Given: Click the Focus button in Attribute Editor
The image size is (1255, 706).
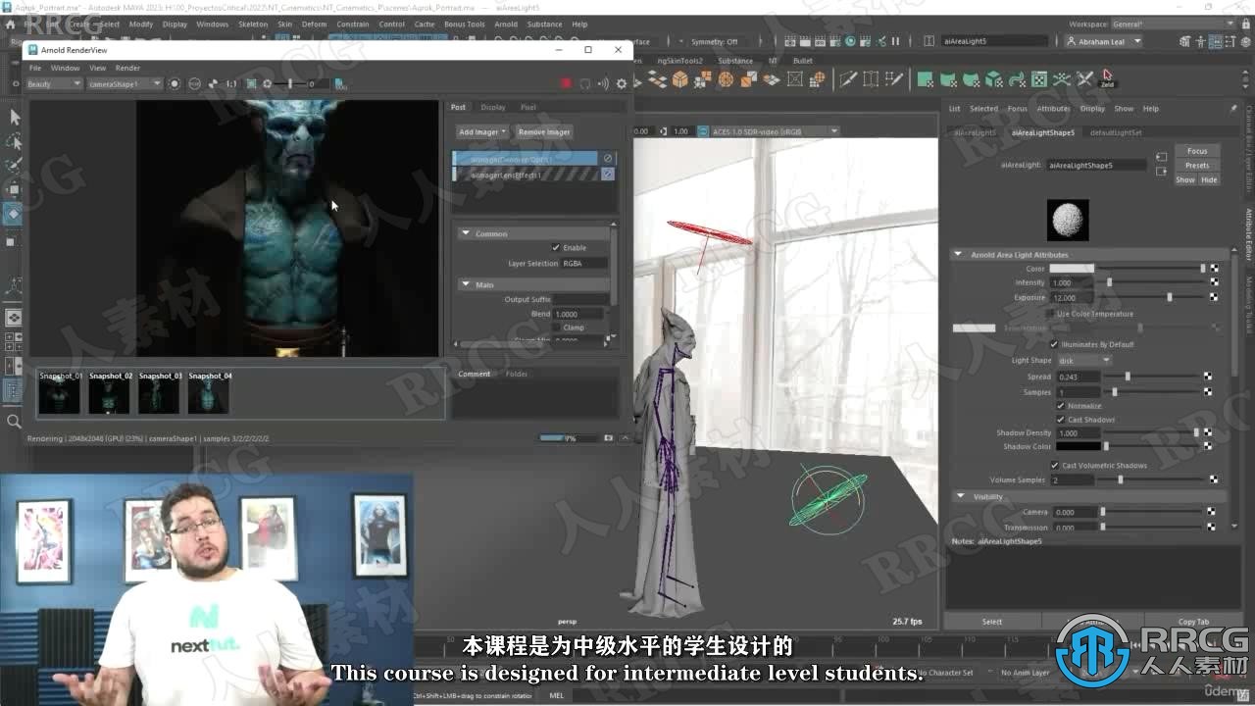Looking at the screenshot, I should point(1197,151).
